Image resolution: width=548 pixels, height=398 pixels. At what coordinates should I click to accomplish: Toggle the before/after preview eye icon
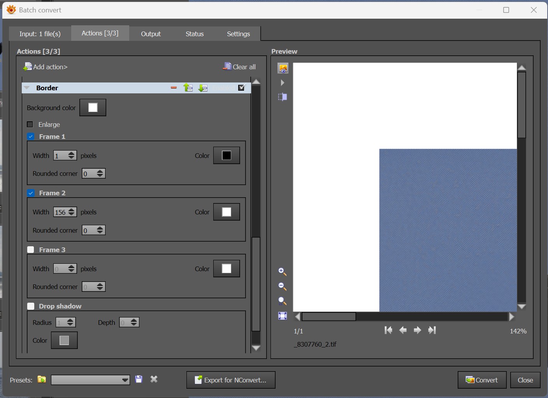pos(283,68)
